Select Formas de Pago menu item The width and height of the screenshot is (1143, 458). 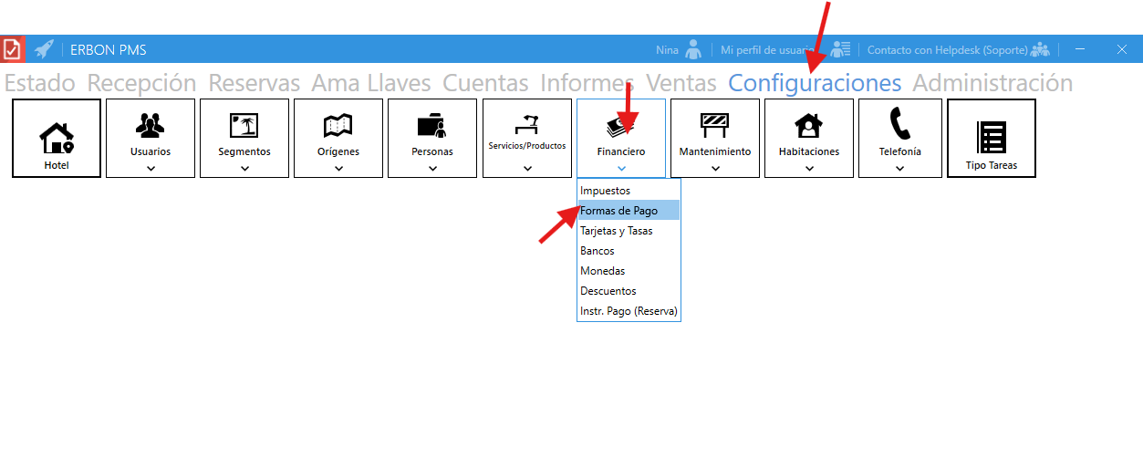coord(619,211)
